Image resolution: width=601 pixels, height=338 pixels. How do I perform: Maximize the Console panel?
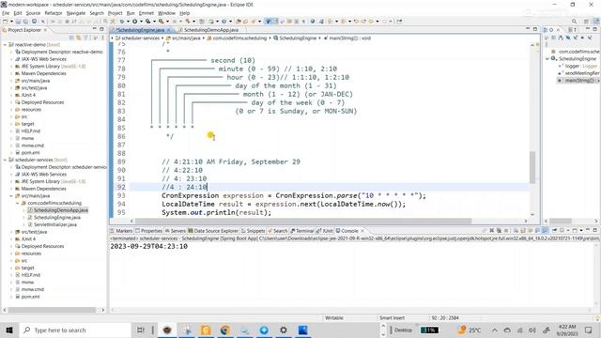(594, 230)
